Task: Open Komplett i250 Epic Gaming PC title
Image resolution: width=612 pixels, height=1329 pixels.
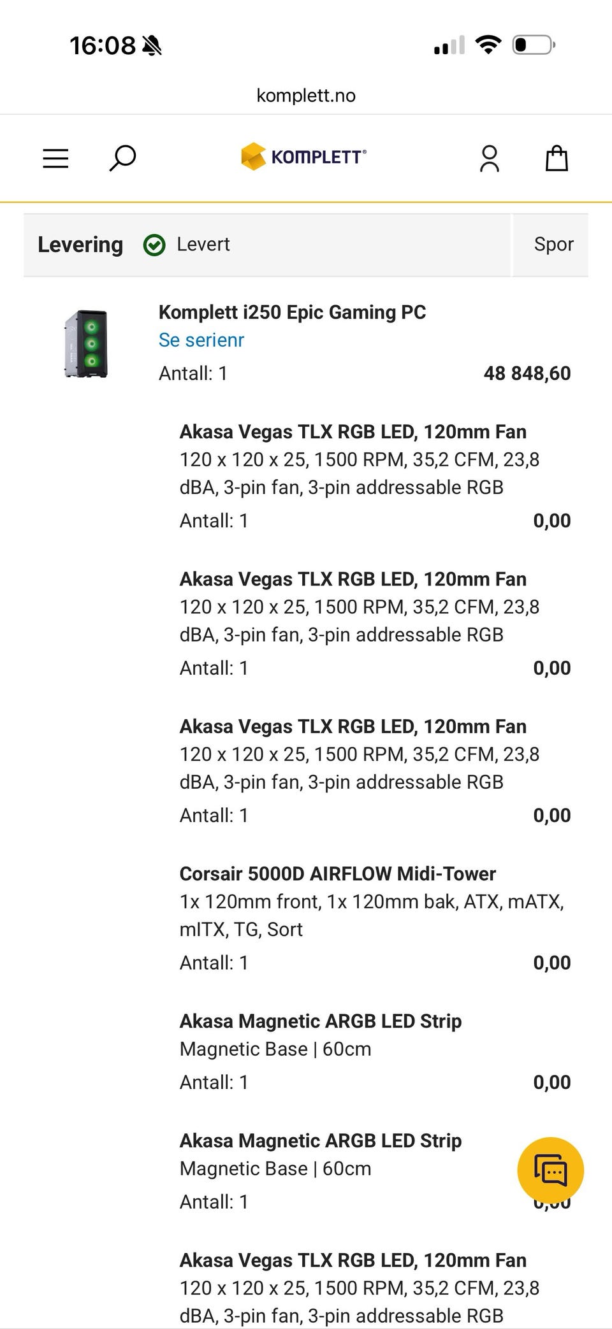Action: pos(292,312)
